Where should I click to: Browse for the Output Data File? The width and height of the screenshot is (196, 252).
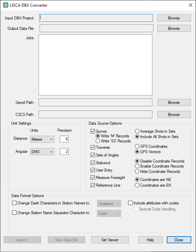pos(174,28)
